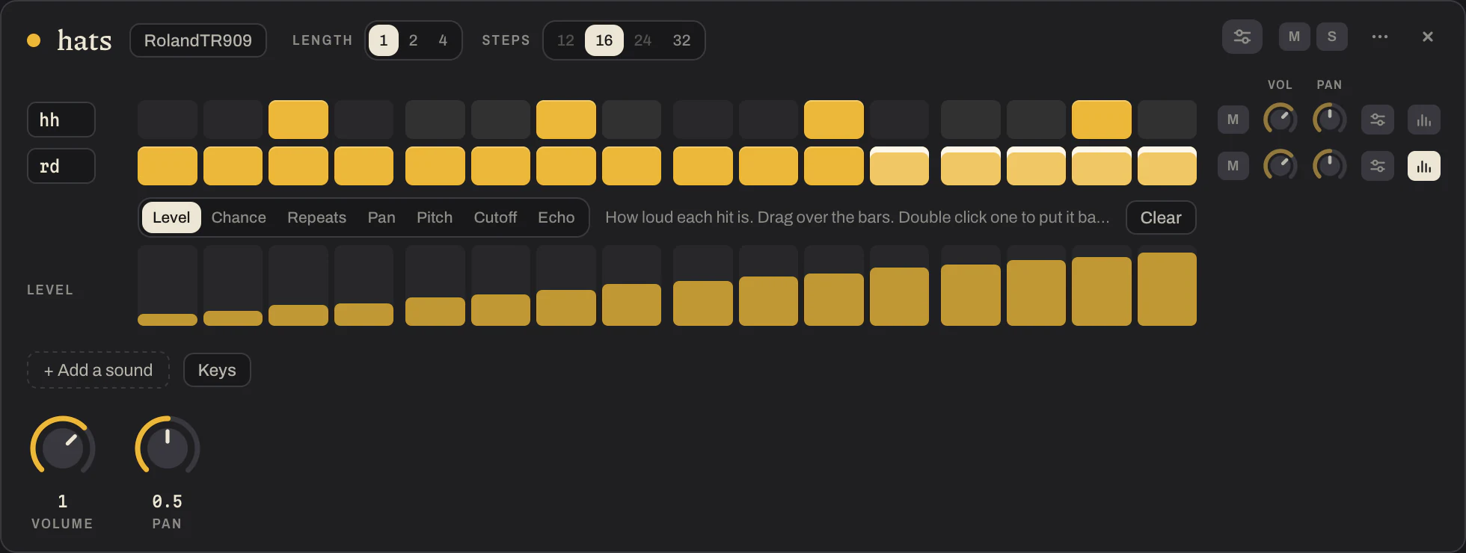Close the hats track panel
This screenshot has height=553, width=1466.
pos(1428,37)
